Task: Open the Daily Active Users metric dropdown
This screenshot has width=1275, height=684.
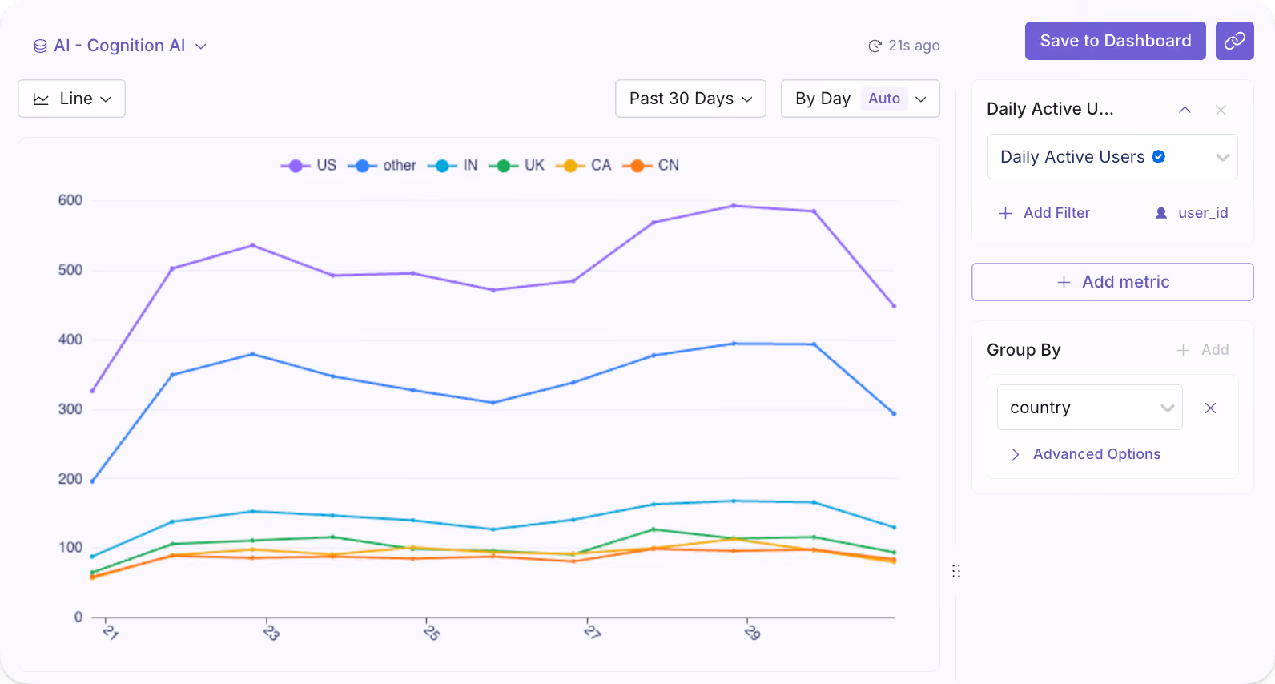Action: [x=1112, y=157]
